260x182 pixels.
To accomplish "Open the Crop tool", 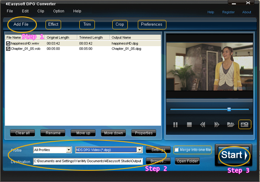I will click(x=120, y=25).
